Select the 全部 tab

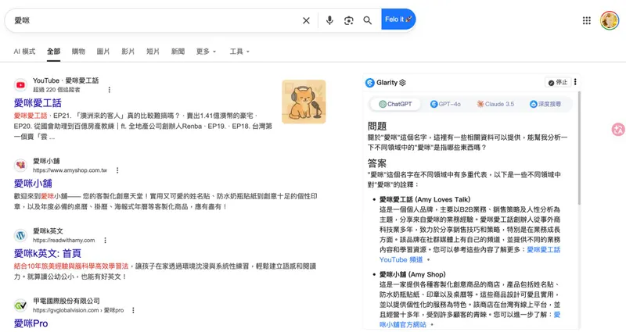click(x=53, y=52)
